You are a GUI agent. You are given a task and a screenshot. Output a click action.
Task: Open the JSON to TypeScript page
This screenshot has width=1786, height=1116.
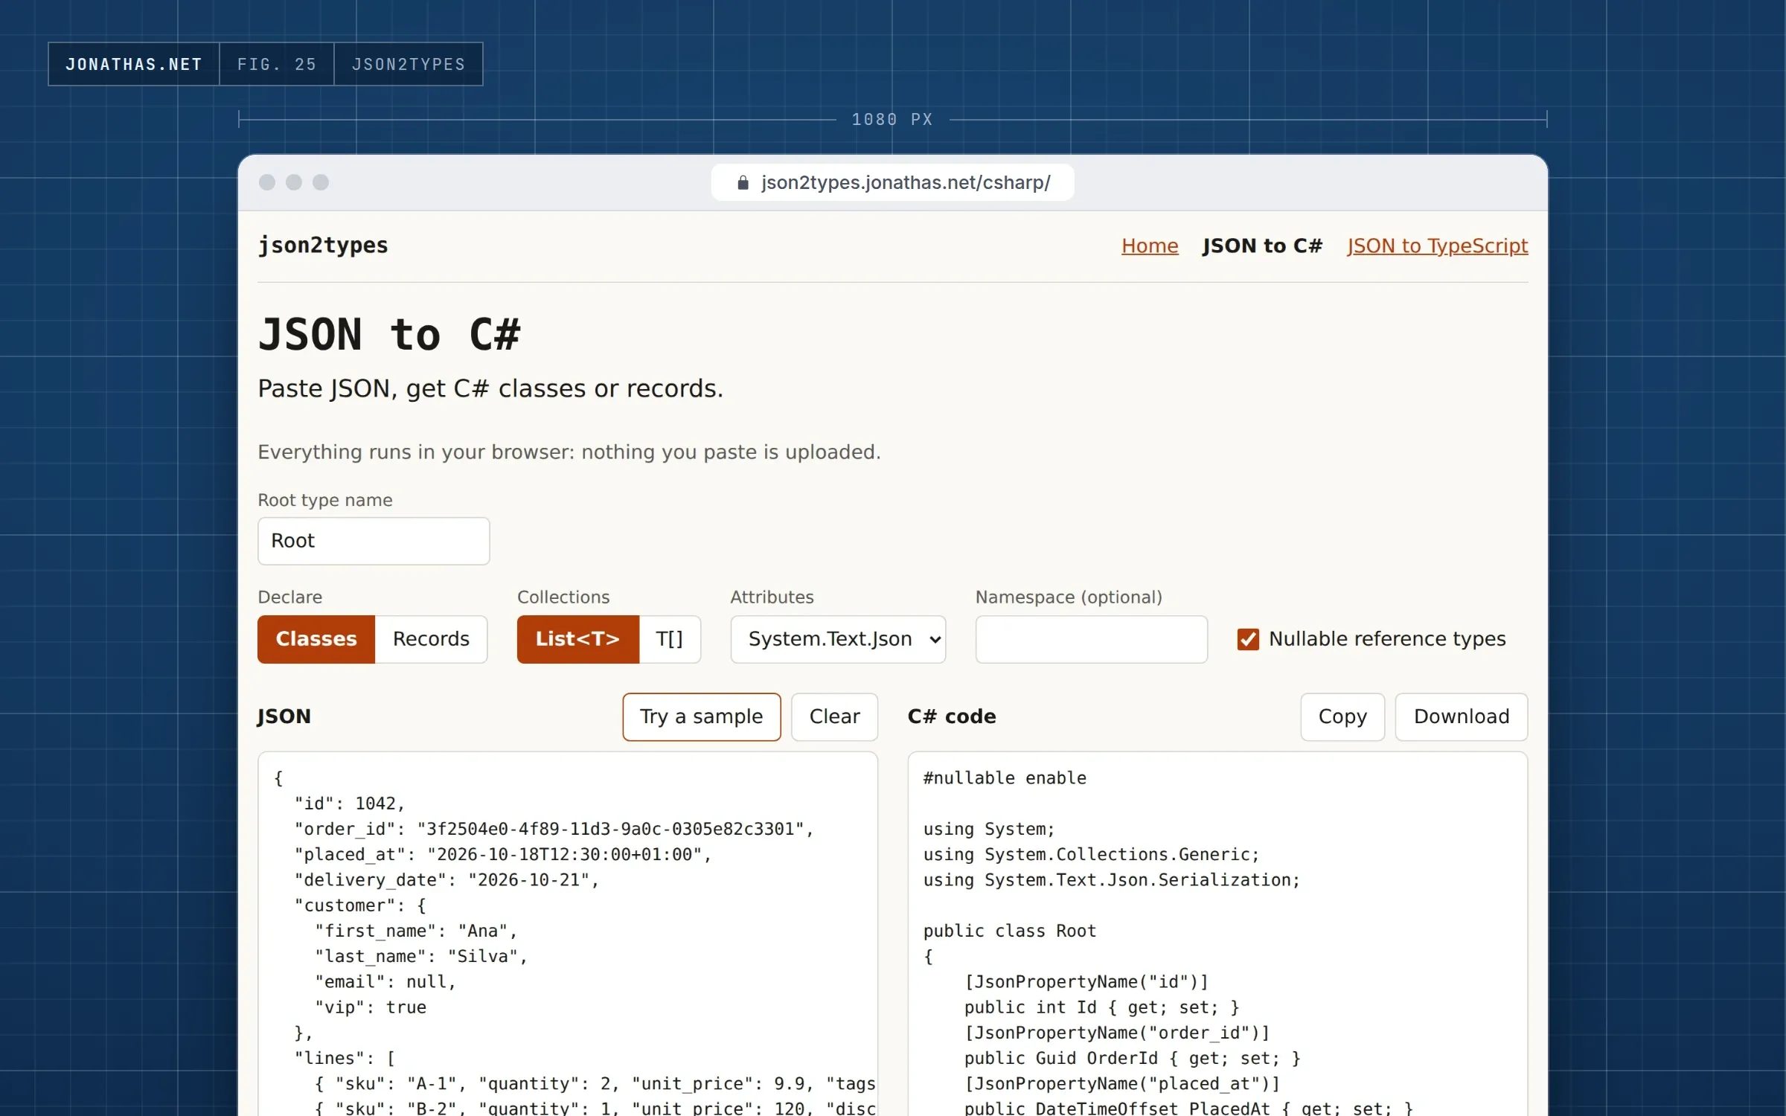pos(1437,246)
